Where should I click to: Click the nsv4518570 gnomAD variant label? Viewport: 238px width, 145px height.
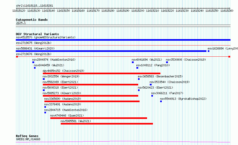46,37
